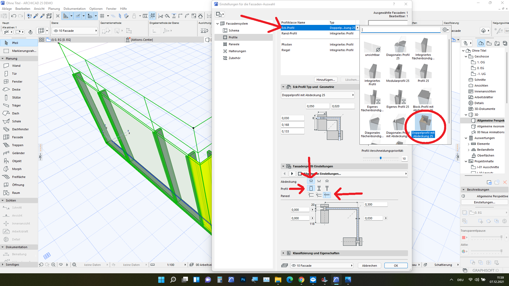Select the third Paneel connection option
Image resolution: width=509 pixels, height=286 pixels.
coord(327,195)
